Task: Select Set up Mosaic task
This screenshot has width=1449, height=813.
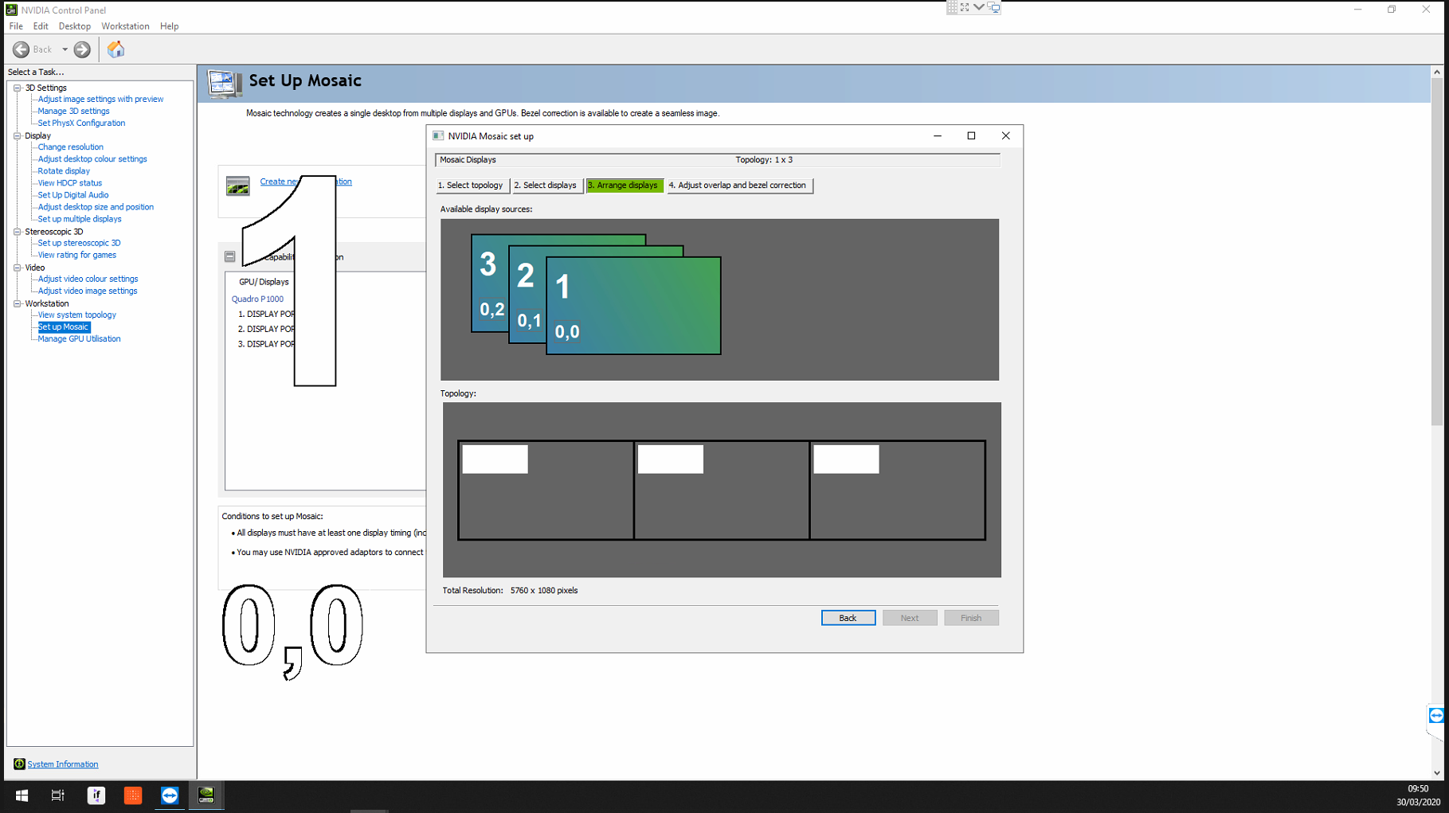Action: pos(64,326)
